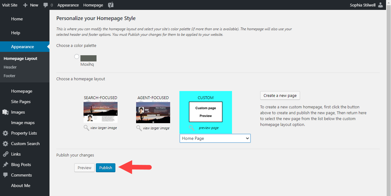This screenshot has width=391, height=196.
Task: Click the Property Lists gear icon
Action: [x=5, y=133]
